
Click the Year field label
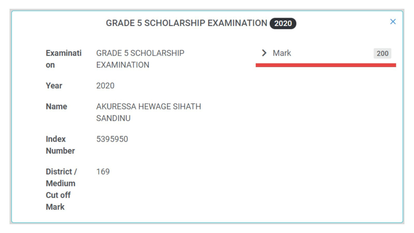pos(54,86)
